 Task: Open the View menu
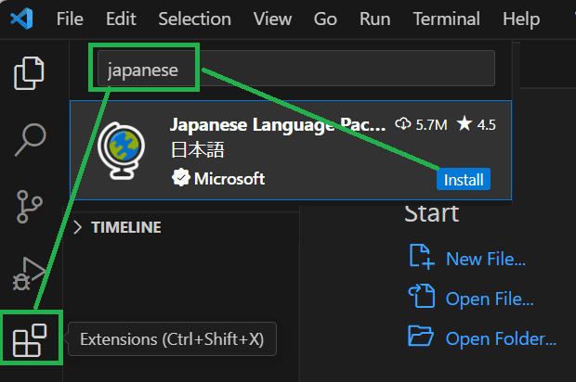tap(272, 19)
